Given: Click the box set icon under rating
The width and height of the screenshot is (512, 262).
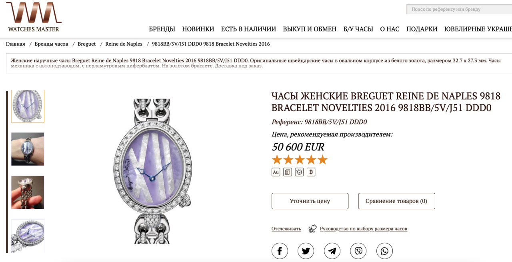Looking at the screenshot, I should (299, 172).
